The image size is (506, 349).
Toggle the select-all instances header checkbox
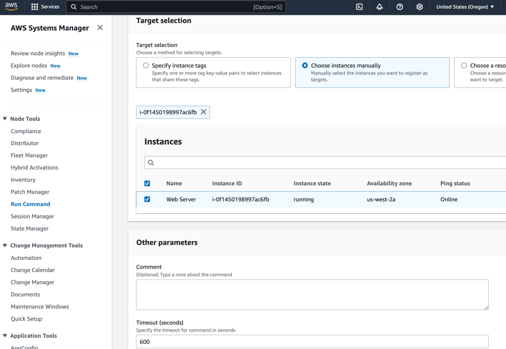(147, 183)
